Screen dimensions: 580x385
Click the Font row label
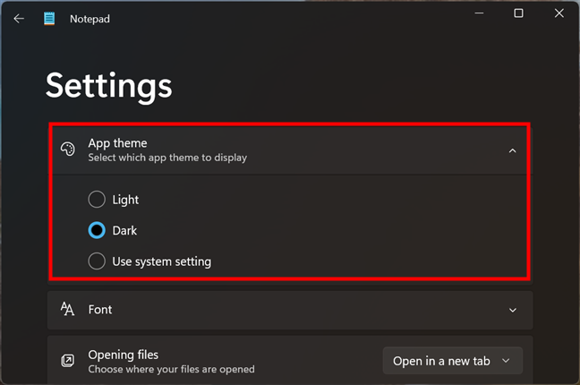coord(100,310)
